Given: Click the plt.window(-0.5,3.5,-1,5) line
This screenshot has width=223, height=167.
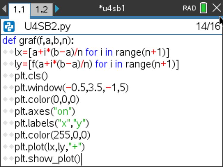Looking at the screenshot, I should pyautogui.click(x=71, y=88).
